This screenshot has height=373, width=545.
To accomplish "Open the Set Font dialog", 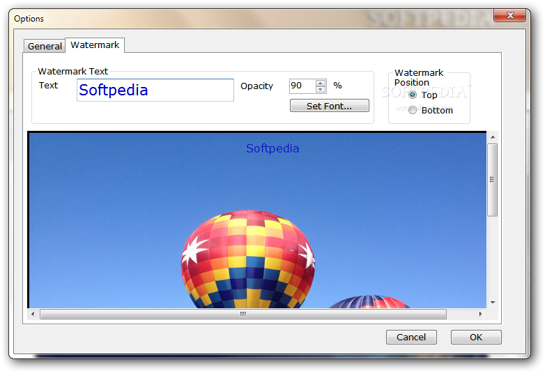I will point(329,106).
